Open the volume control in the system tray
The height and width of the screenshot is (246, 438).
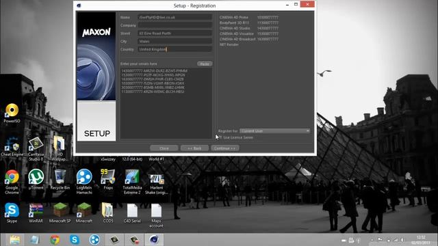[x=402, y=240]
